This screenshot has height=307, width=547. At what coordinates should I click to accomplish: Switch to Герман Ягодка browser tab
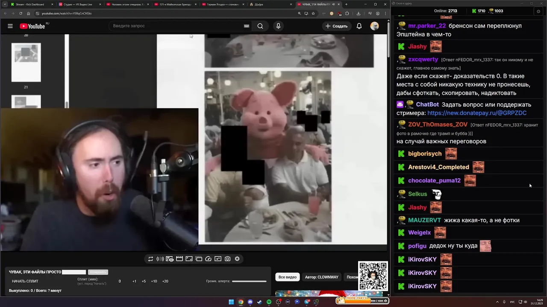223,4
